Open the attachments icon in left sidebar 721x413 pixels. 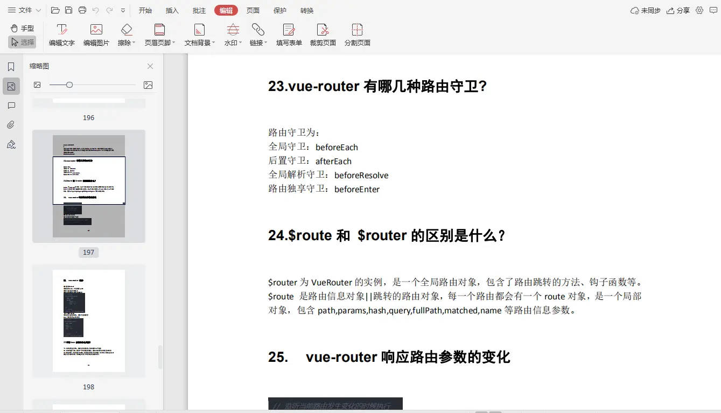[11, 124]
